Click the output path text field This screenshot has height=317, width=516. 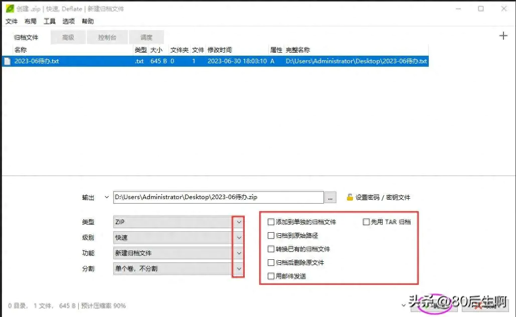coord(218,198)
